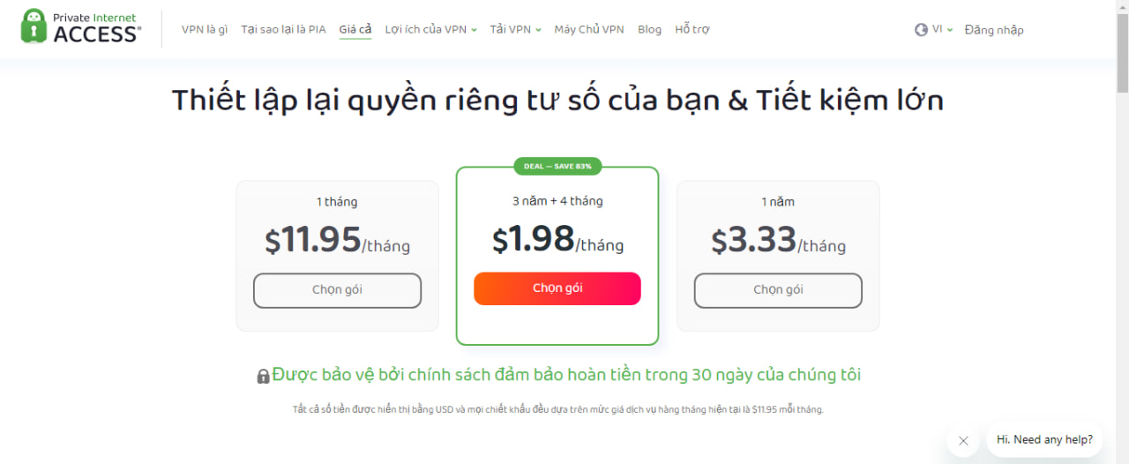
Task: Open the Hi. Need any help? chat
Action: pyautogui.click(x=1044, y=439)
